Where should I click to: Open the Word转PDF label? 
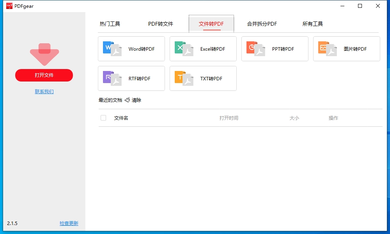[x=142, y=49]
